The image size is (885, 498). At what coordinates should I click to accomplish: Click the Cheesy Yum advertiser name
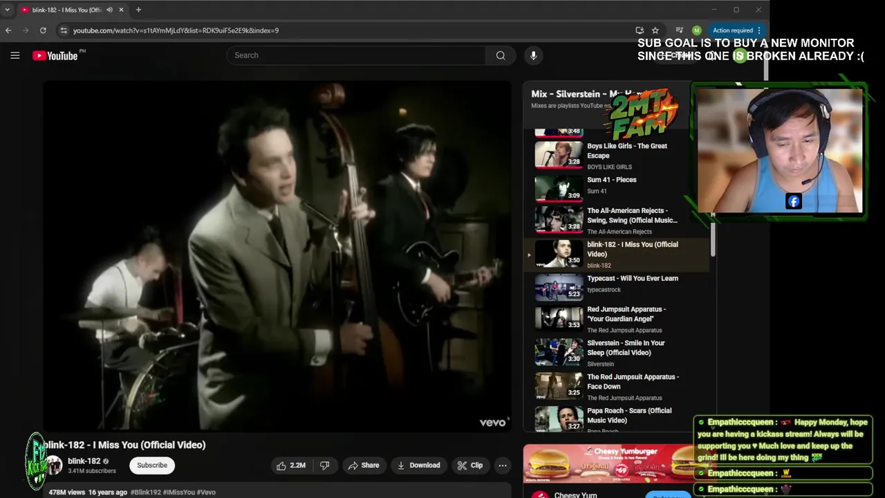click(x=575, y=495)
